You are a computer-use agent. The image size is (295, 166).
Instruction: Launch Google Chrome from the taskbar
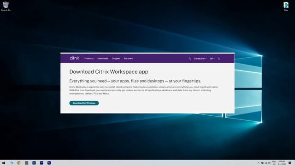click(19, 163)
